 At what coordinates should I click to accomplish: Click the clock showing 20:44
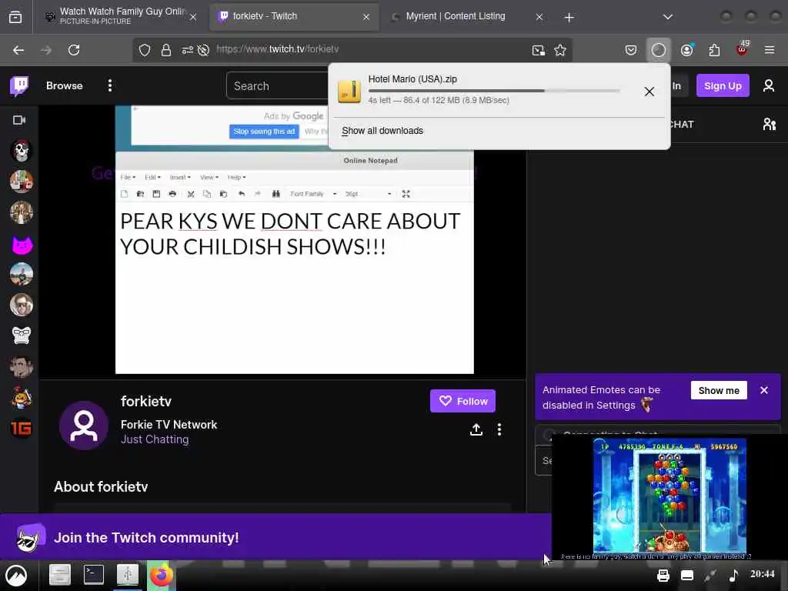(x=763, y=574)
